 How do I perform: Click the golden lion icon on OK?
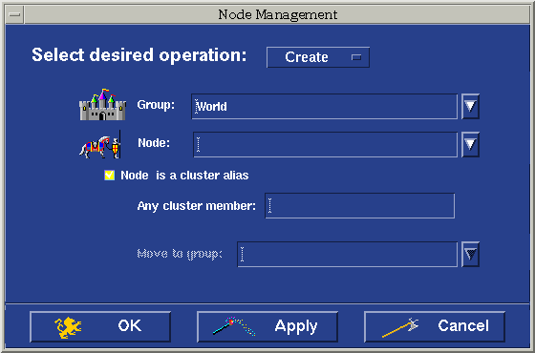pyautogui.click(x=68, y=327)
